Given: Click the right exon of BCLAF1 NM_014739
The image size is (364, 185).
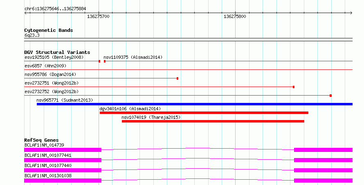Looking at the screenshot, I should (x=324, y=150).
